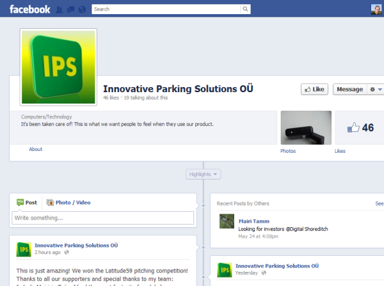Click the IPS page profile picture
This screenshot has height=286, width=384.
pos(58,67)
